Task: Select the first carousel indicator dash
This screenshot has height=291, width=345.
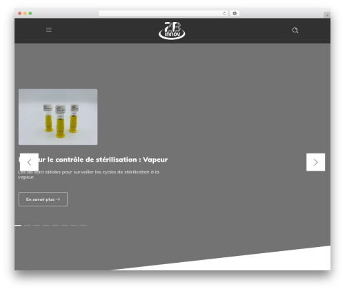Action: point(18,225)
